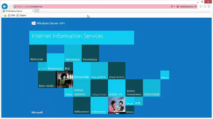Click the Добро пожаловать tile
The image size is (213, 119).
(134, 88)
